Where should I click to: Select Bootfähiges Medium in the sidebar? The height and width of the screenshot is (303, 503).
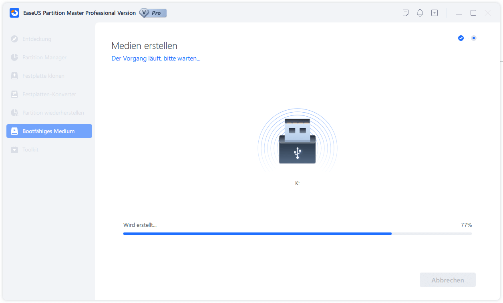(x=49, y=131)
